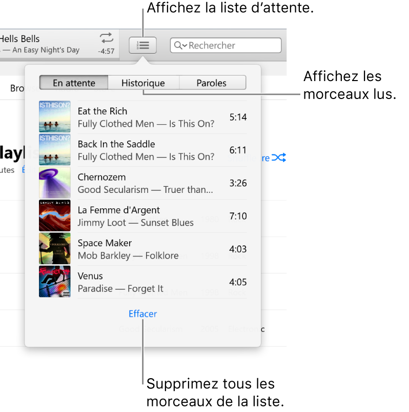Click Folklore album artwork
This screenshot has width=409, height=412.
point(55,248)
